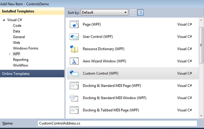Click the template list scroll down arrow
The image size is (204, 129).
click(x=201, y=115)
